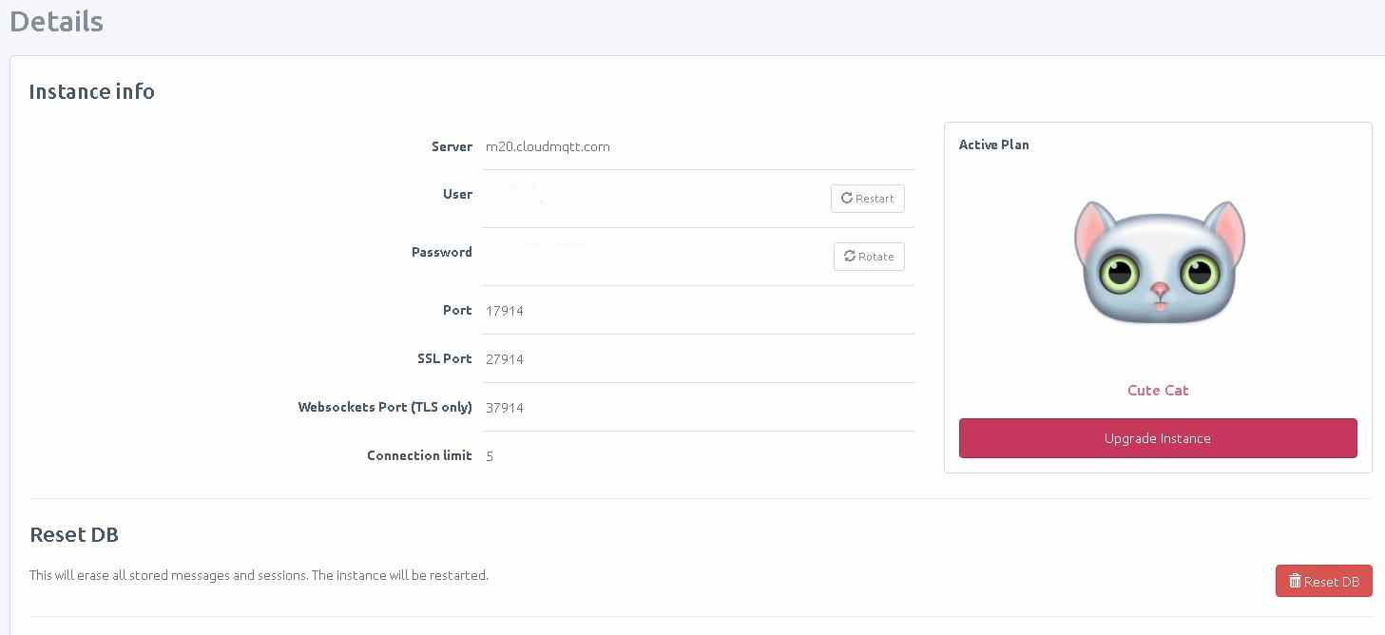Click the Instance info section heading

pyautogui.click(x=91, y=91)
